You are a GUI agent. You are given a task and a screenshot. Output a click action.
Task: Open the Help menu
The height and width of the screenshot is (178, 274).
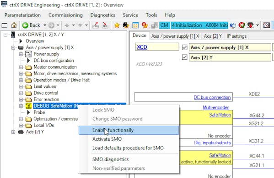click(170, 15)
